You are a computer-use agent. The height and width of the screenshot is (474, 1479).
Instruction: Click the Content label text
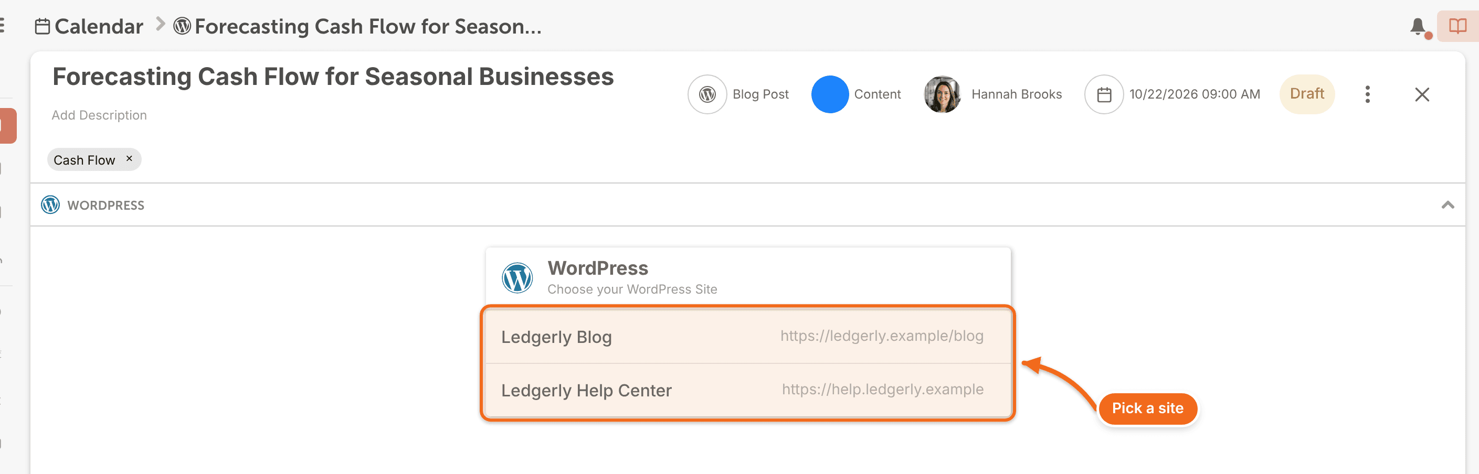pyautogui.click(x=878, y=94)
